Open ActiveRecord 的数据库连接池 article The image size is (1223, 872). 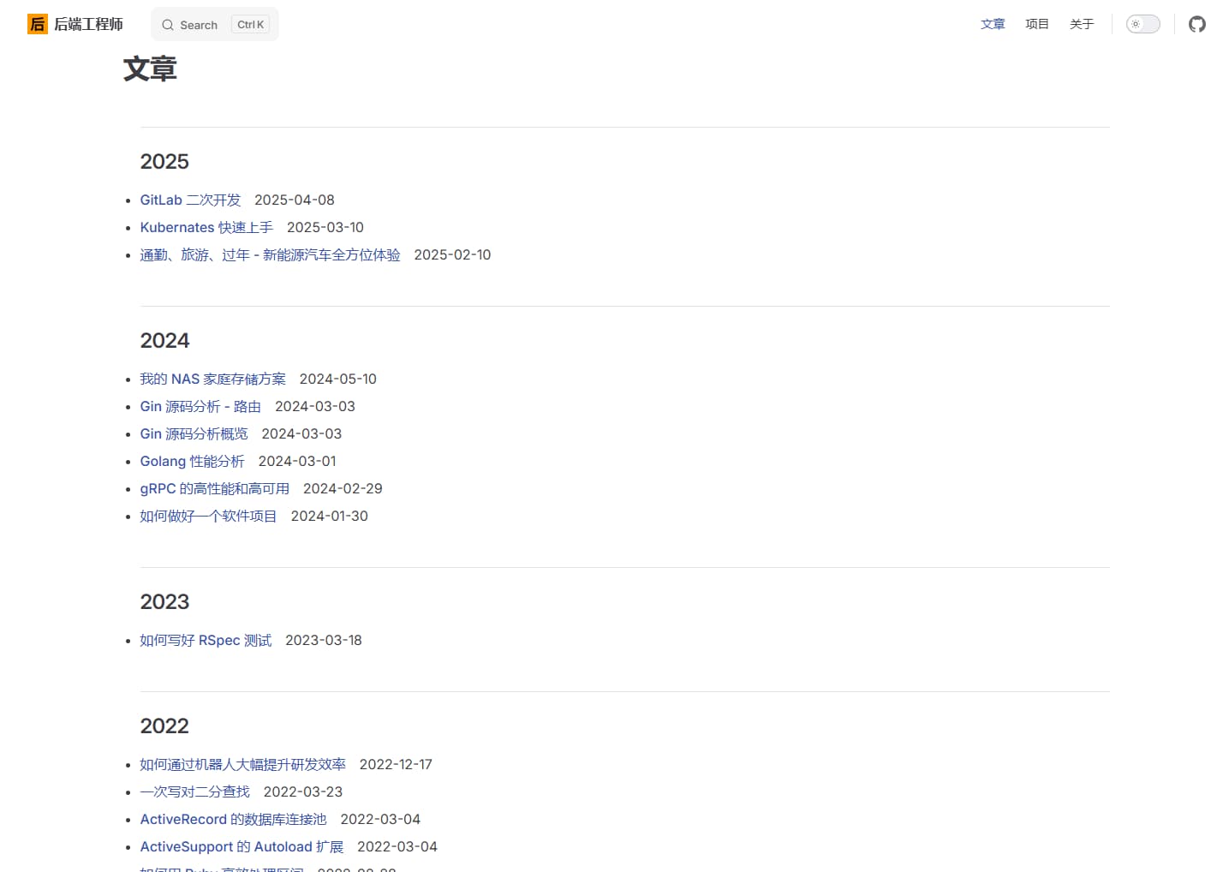233,819
